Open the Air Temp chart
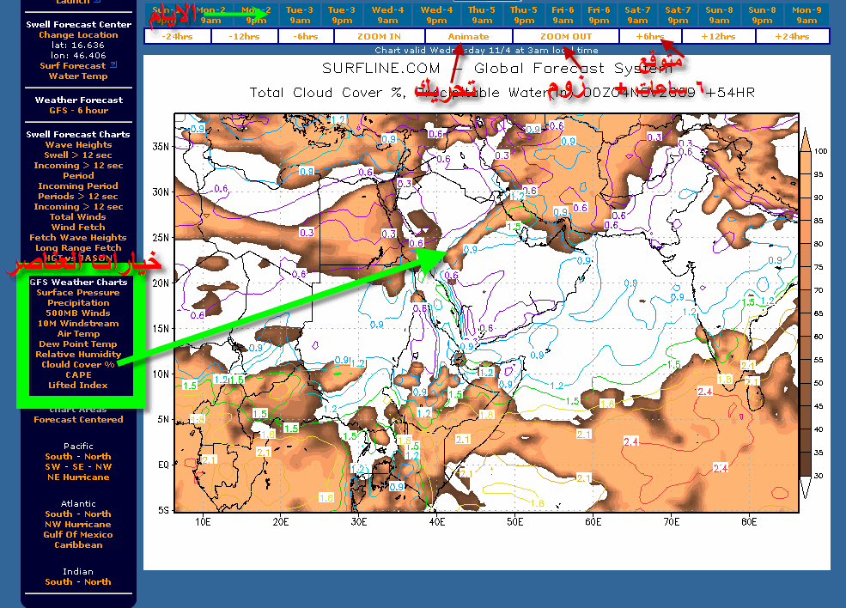Screen dimensions: 846x608 pyautogui.click(x=78, y=333)
